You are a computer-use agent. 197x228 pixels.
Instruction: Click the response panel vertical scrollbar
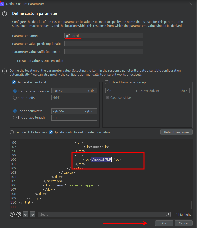click(191, 204)
